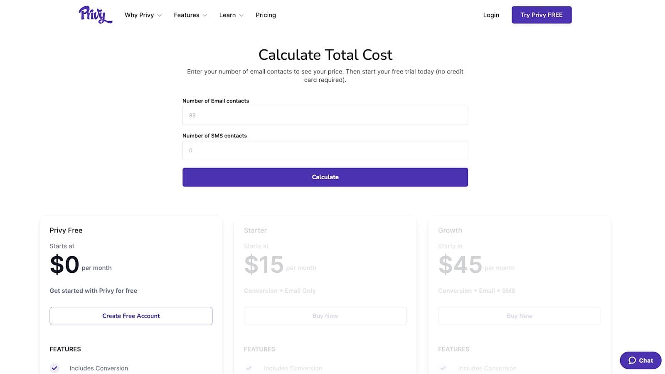Select Pricing in the navigation bar

(266, 15)
